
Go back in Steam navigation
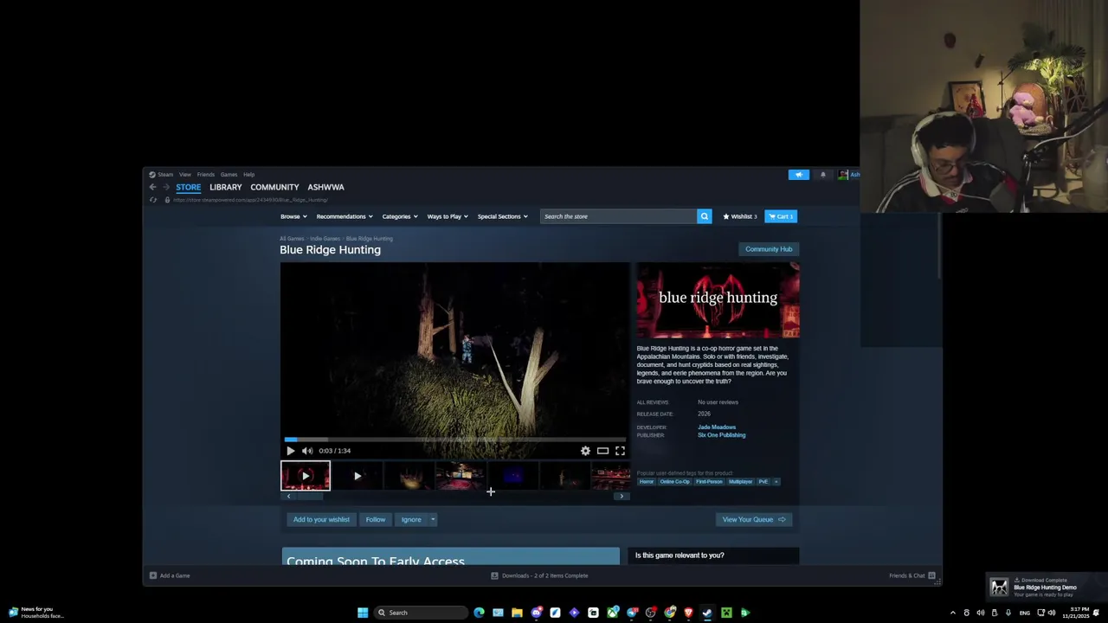point(153,187)
